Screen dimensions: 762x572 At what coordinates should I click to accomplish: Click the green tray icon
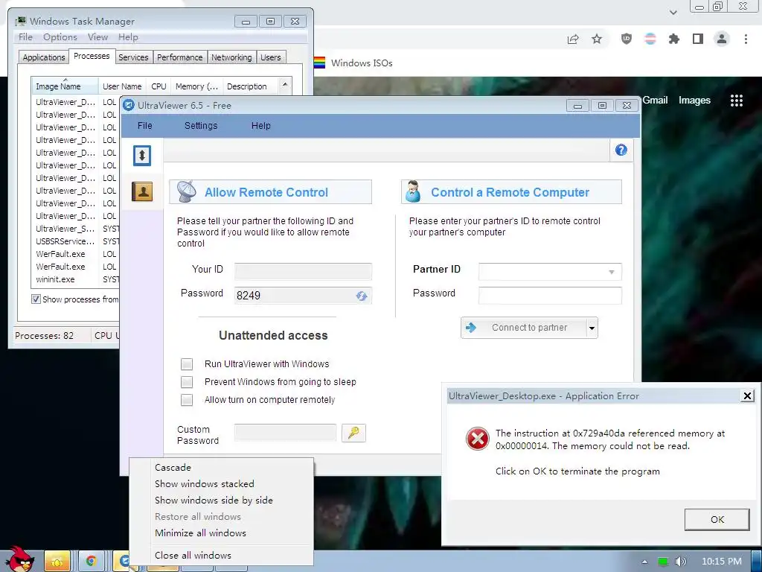(662, 562)
